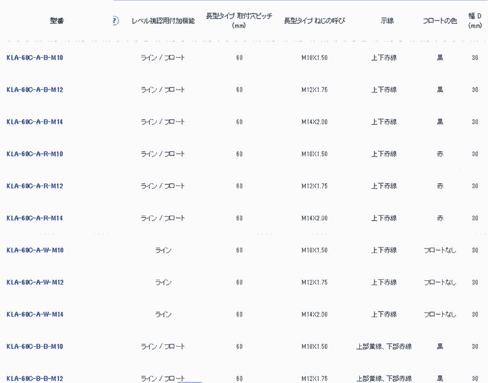Select the 赤線 column header
The image size is (488, 383).
pos(387,21)
